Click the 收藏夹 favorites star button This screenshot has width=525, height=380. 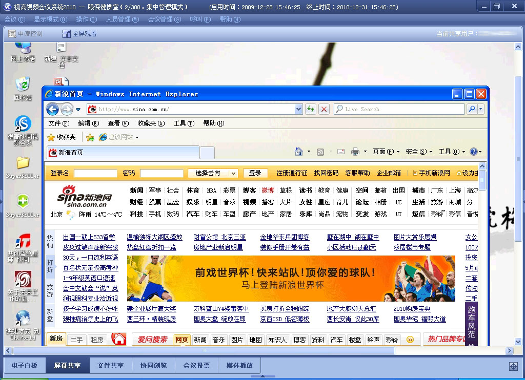point(62,137)
